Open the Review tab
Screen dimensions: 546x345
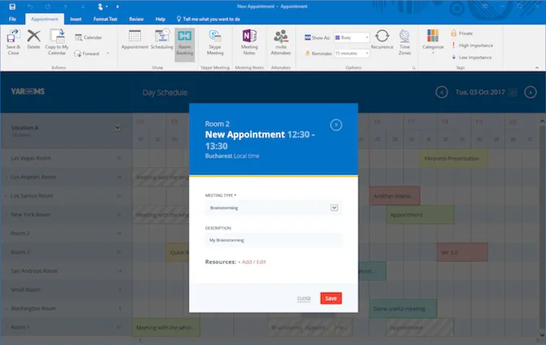pos(136,20)
